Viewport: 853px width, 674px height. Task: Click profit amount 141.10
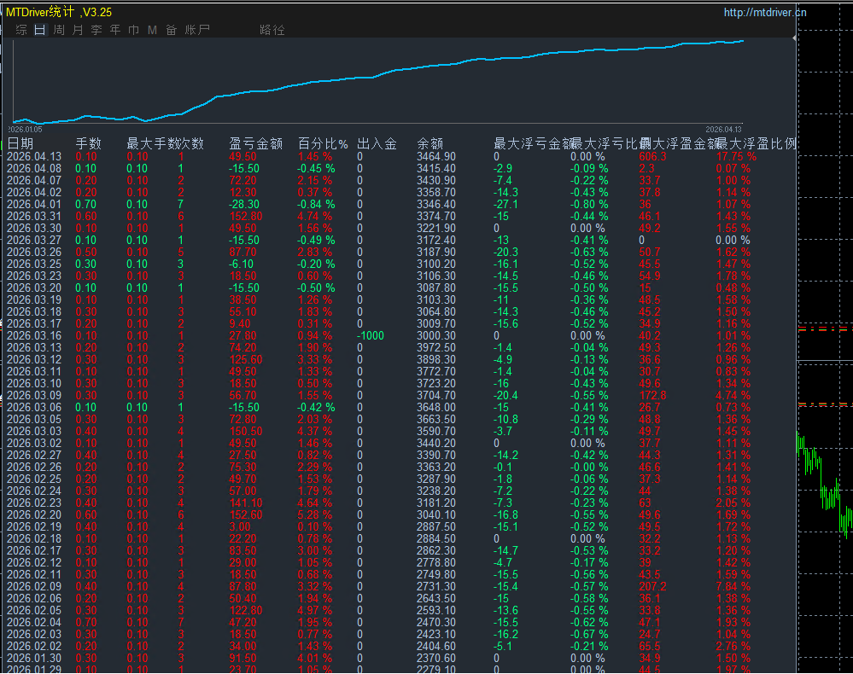point(245,503)
